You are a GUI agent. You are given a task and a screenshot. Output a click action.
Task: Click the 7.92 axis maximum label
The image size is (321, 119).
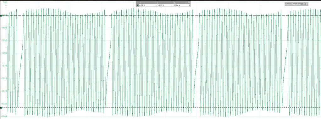[5, 2]
